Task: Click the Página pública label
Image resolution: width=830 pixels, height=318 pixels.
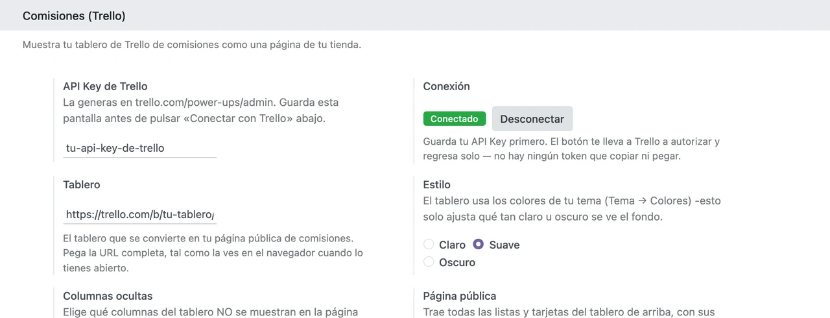Action: point(460,296)
